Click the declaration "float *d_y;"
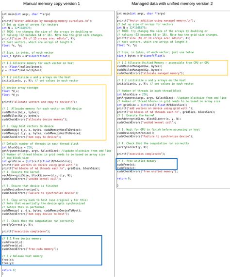The width and height of the screenshot is (230, 277). [x=11, y=95]
